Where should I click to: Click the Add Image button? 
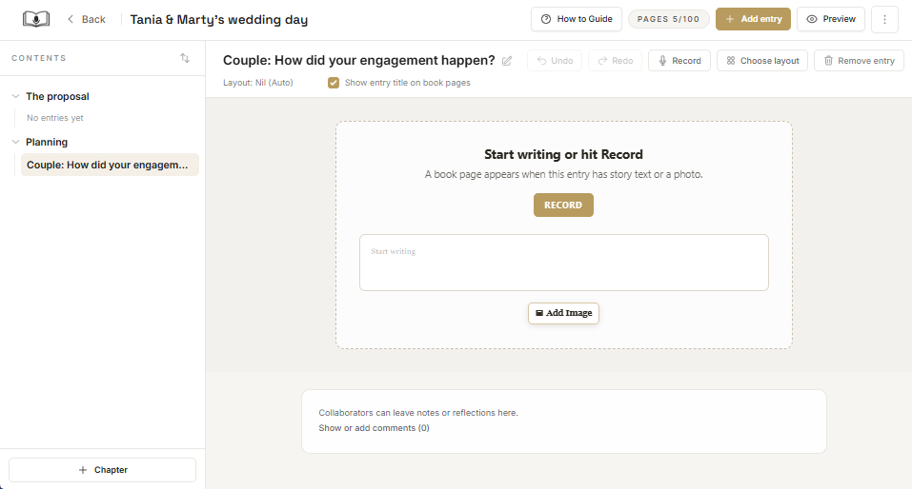pyautogui.click(x=563, y=313)
